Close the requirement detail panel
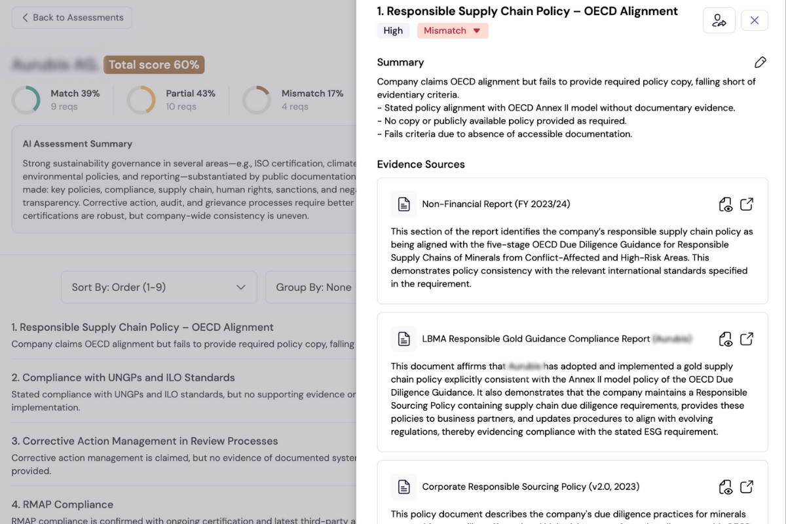The image size is (786, 524). [754, 20]
